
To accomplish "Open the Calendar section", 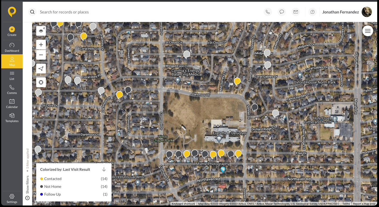I will (12, 103).
